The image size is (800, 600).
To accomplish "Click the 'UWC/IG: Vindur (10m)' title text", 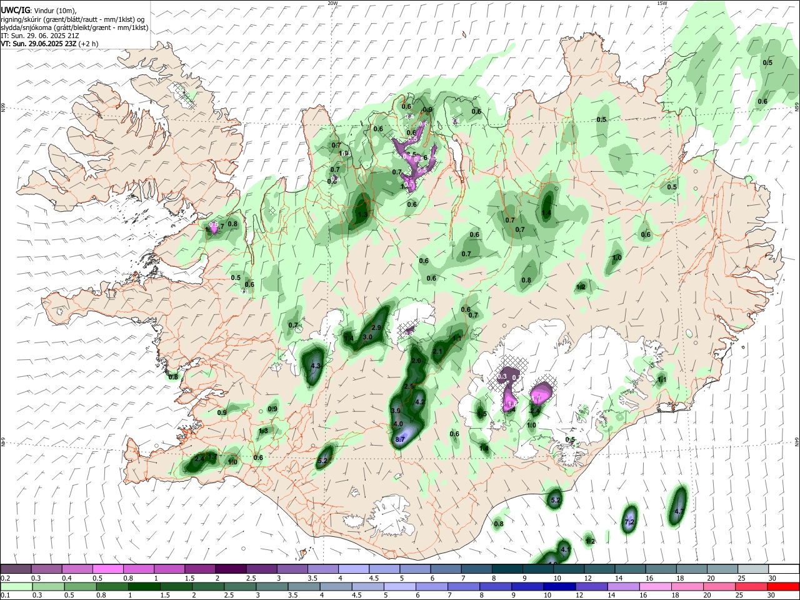I will (39, 11).
